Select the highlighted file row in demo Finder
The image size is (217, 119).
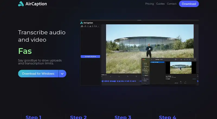157,62
